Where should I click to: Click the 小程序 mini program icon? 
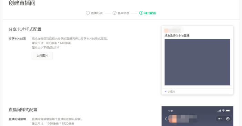[165, 91]
